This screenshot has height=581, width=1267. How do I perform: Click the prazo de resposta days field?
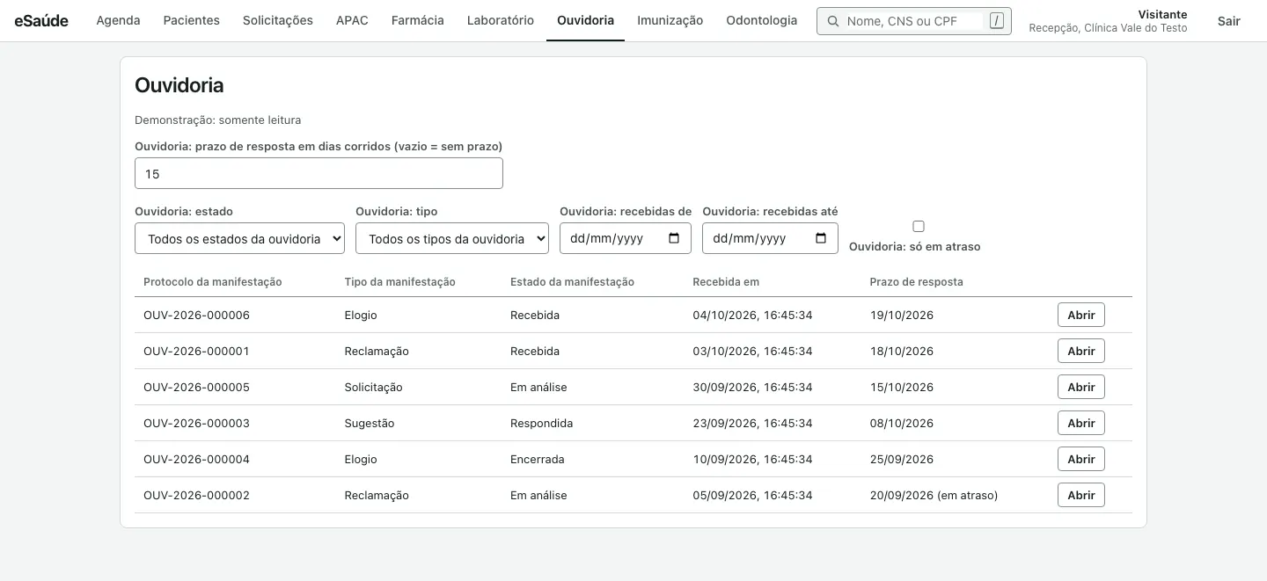click(x=319, y=174)
